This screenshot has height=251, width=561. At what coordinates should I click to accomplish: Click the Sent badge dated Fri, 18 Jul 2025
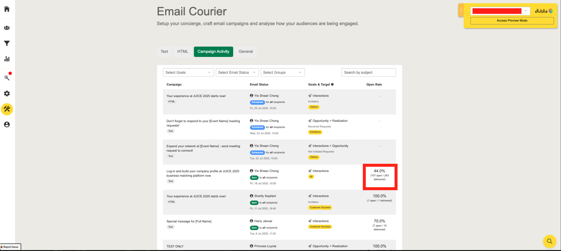pos(254,178)
